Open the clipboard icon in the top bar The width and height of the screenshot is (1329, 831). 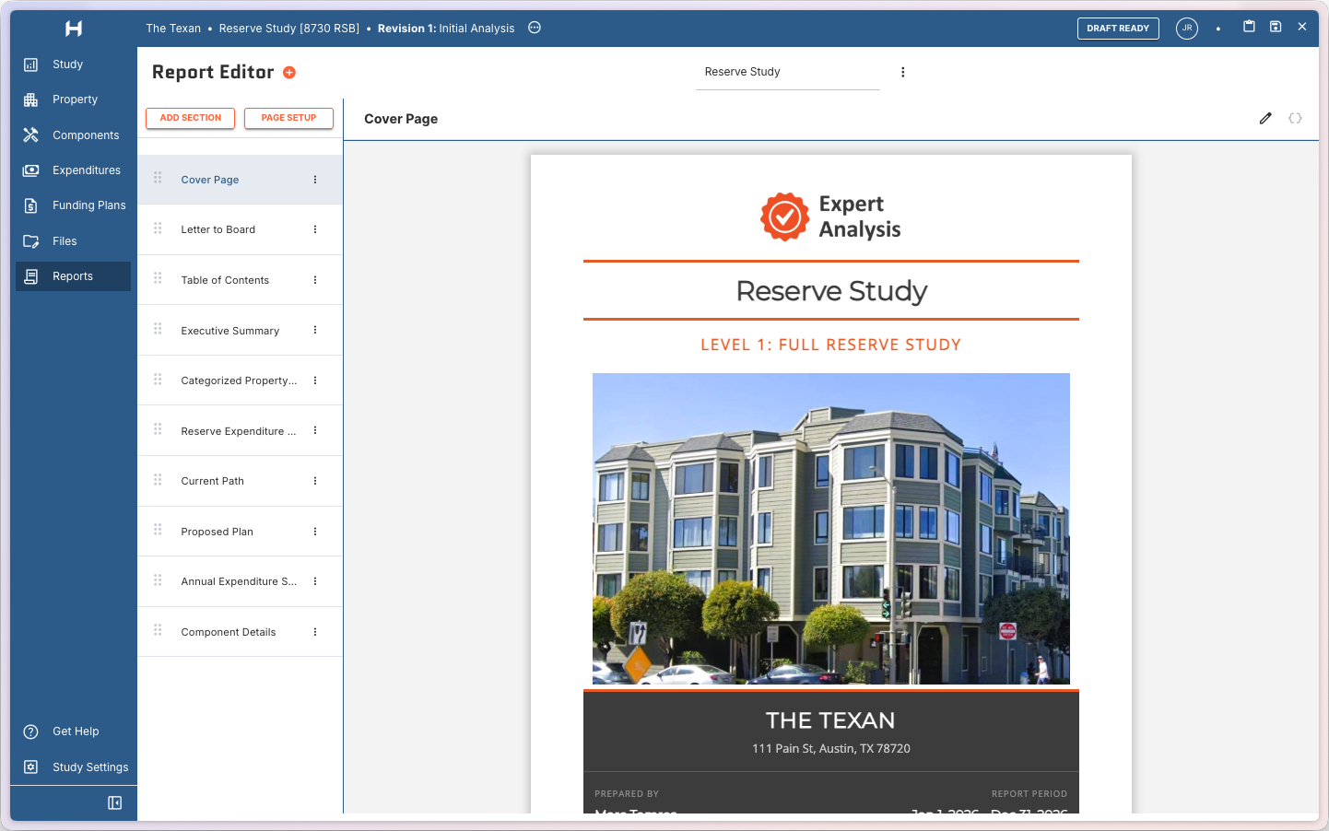coord(1249,28)
